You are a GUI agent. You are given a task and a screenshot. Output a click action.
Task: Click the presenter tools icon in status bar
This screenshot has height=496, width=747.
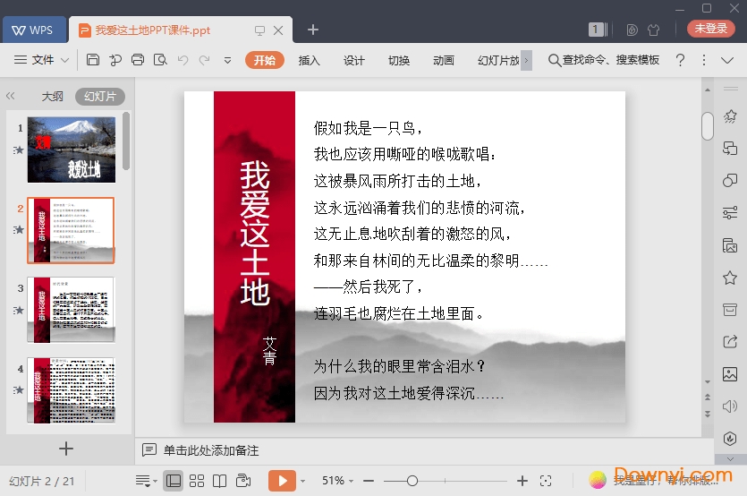pos(243,481)
